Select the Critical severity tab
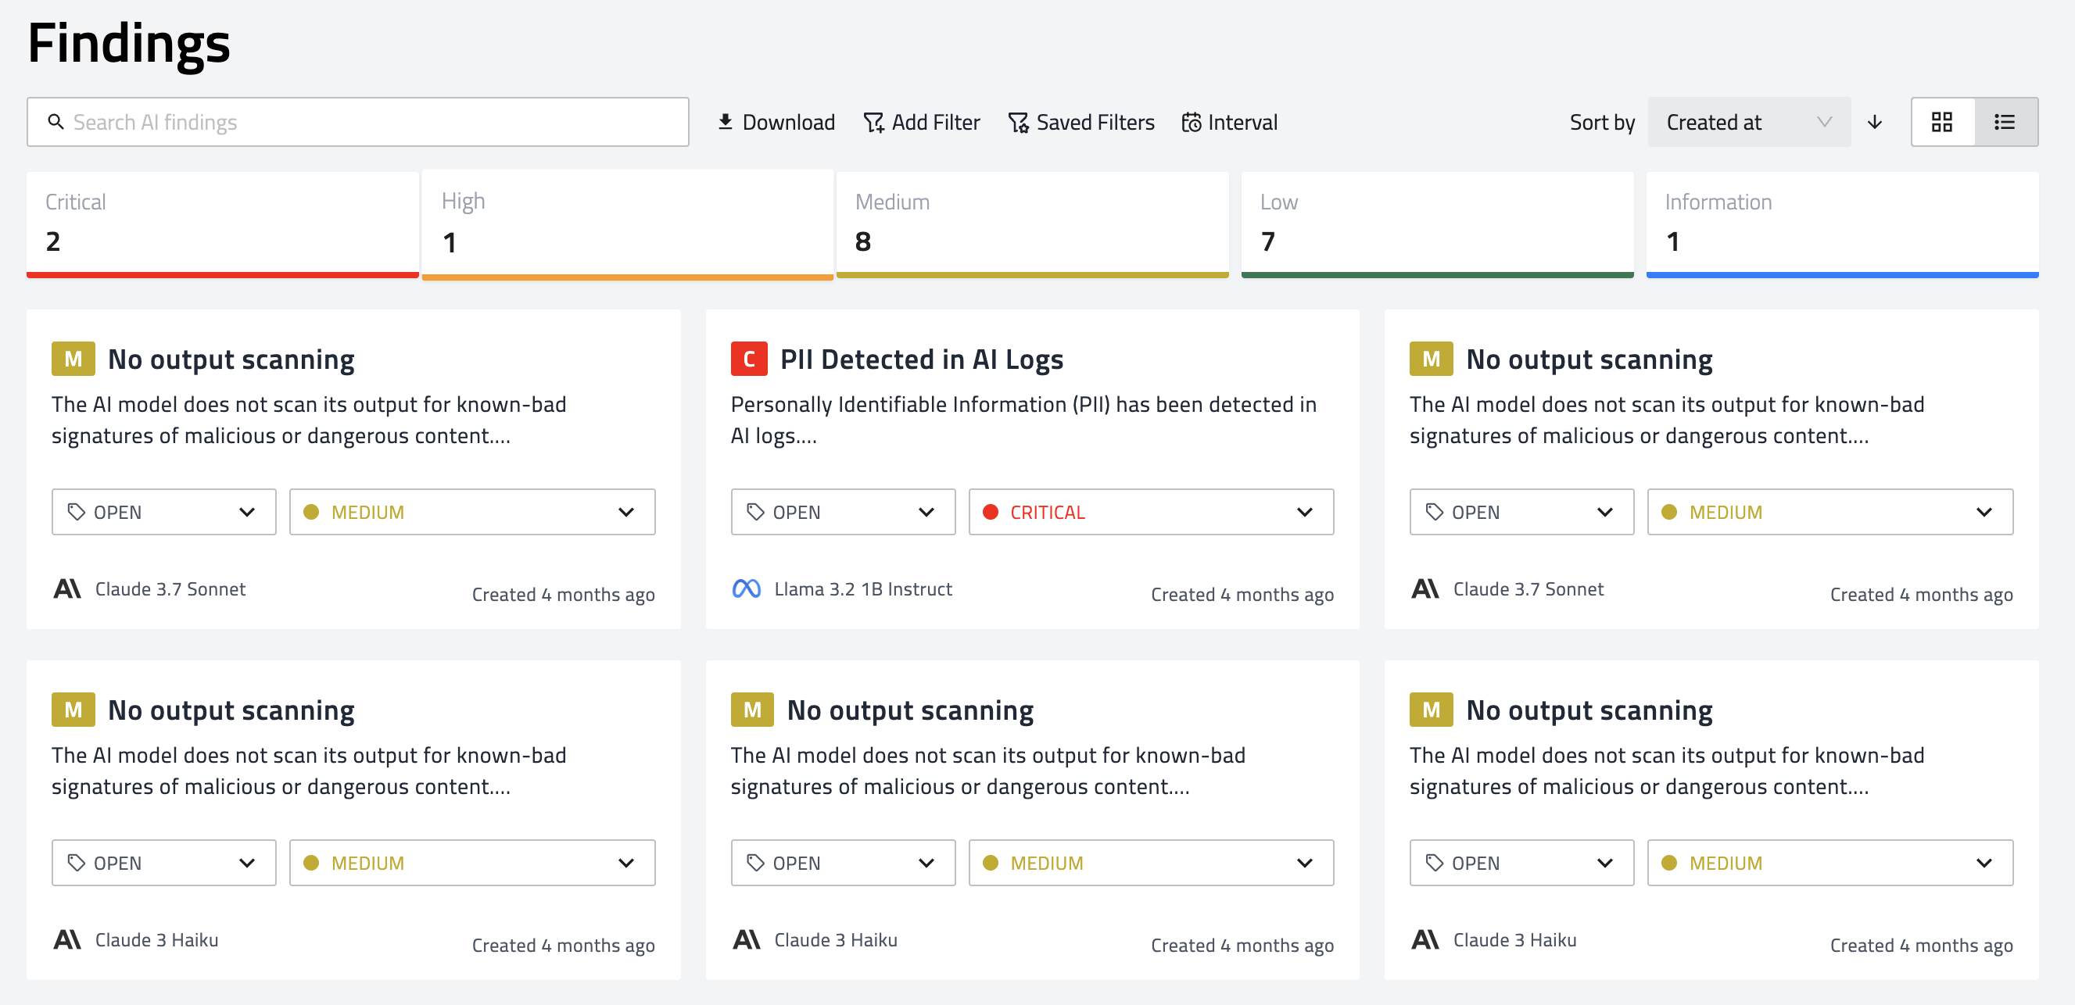The height and width of the screenshot is (1005, 2075). pos(222,223)
